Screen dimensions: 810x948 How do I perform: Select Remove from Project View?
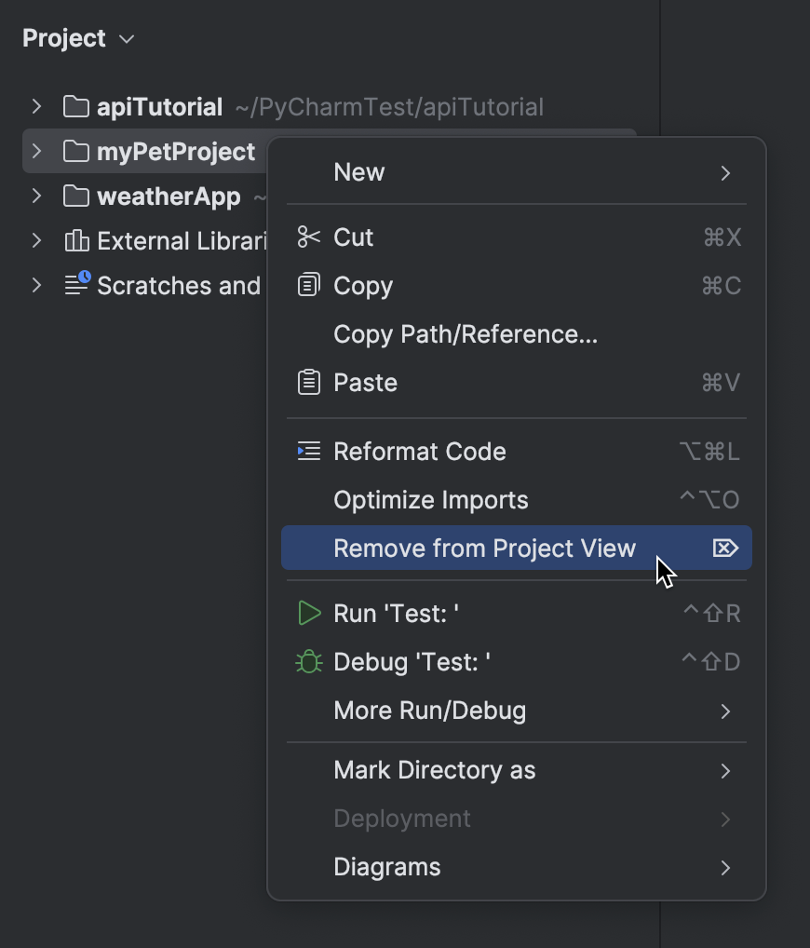pos(484,548)
